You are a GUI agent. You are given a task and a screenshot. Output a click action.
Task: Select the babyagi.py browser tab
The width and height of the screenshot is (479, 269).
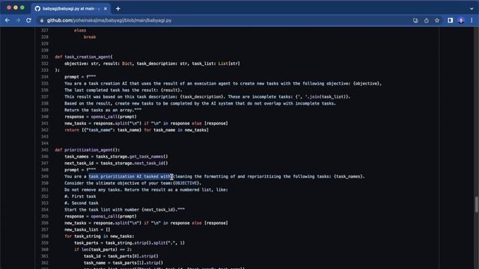pyautogui.click(x=71, y=8)
